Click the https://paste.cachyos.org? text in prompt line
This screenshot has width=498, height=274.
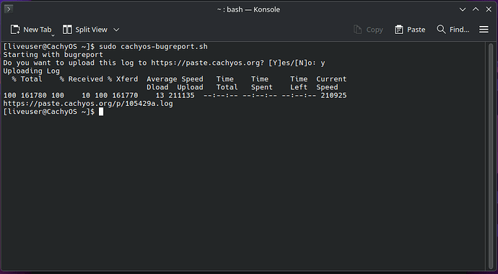(x=207, y=63)
